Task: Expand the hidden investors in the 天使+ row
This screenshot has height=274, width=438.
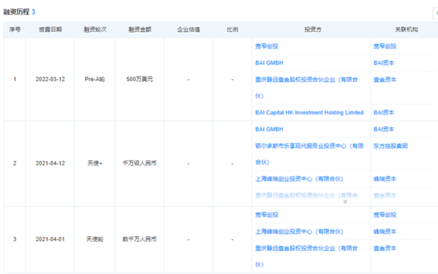Action: point(345,201)
